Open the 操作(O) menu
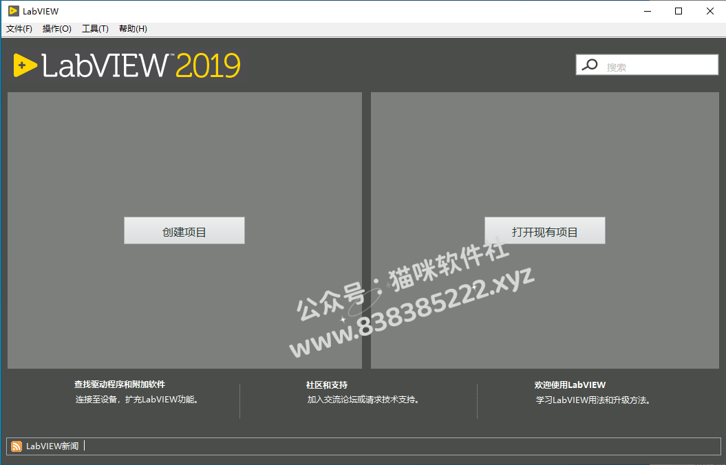 point(57,29)
